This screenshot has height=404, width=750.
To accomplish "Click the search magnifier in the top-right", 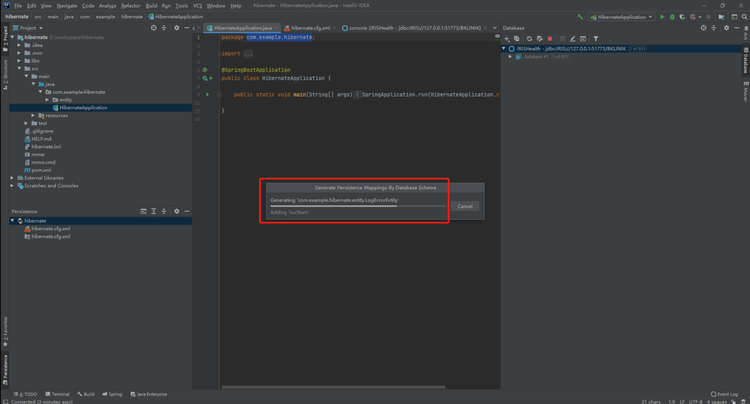I will pyautogui.click(x=744, y=17).
